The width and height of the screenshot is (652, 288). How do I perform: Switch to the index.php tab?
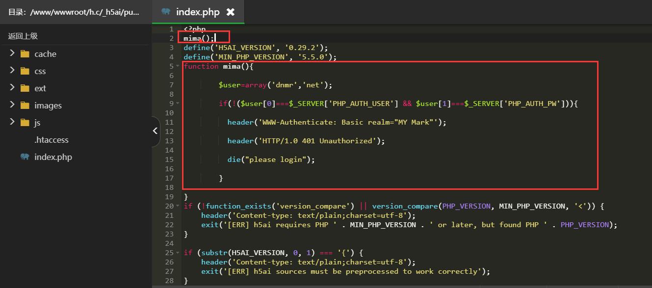197,12
